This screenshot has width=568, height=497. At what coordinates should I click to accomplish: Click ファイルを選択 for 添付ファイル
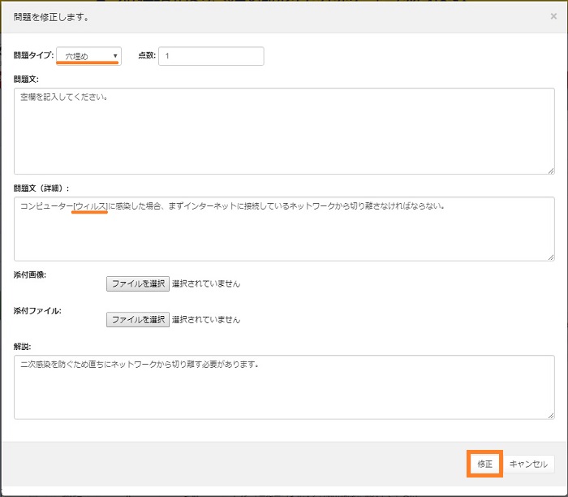point(137,319)
